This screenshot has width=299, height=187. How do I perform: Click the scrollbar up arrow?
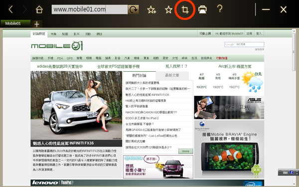294,31
